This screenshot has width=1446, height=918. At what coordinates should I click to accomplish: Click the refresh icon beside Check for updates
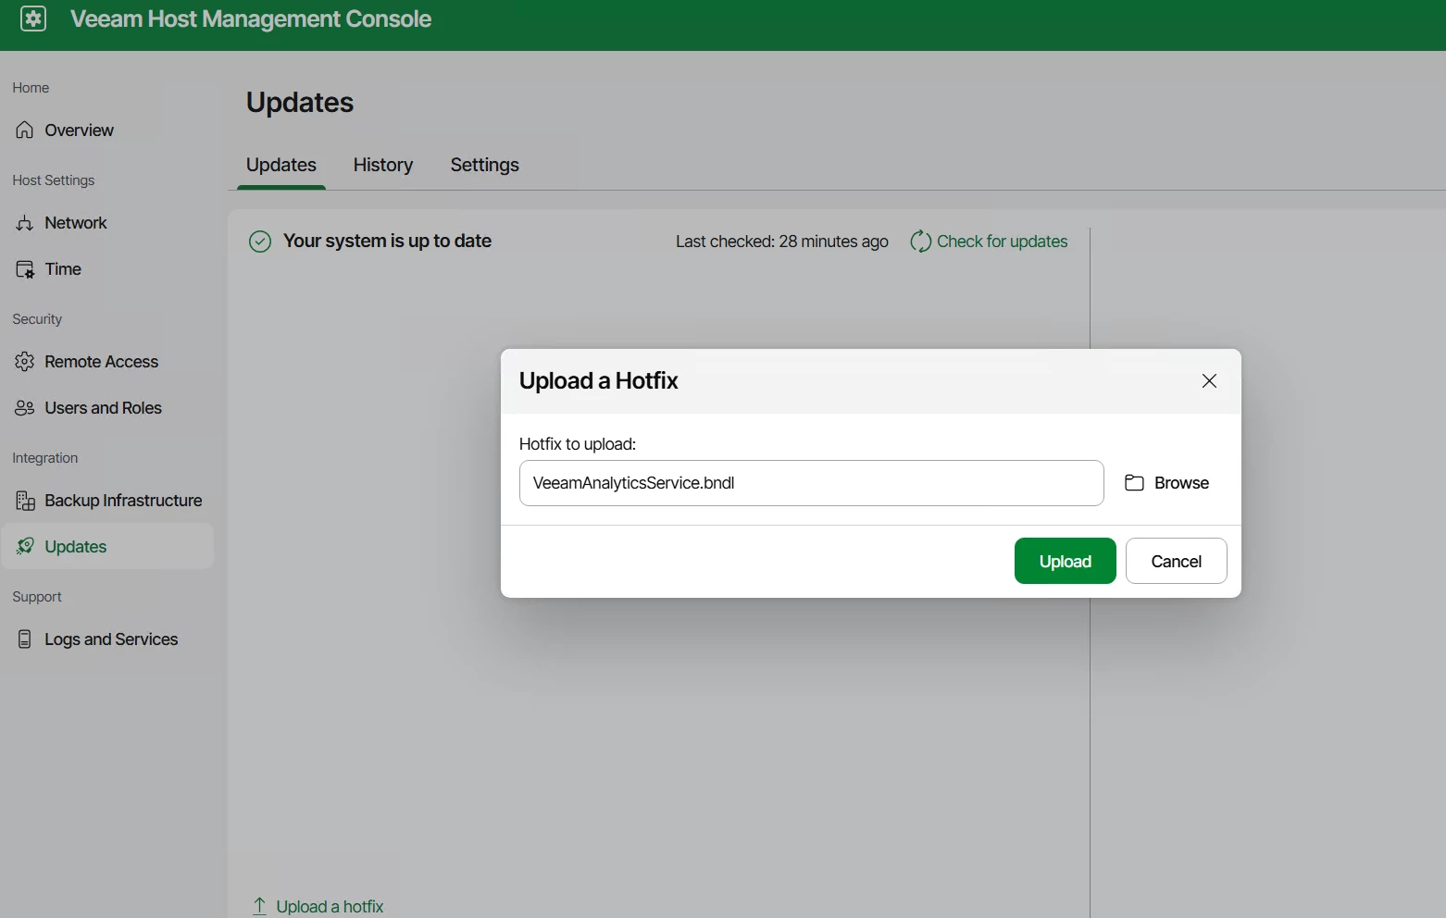pyautogui.click(x=920, y=242)
